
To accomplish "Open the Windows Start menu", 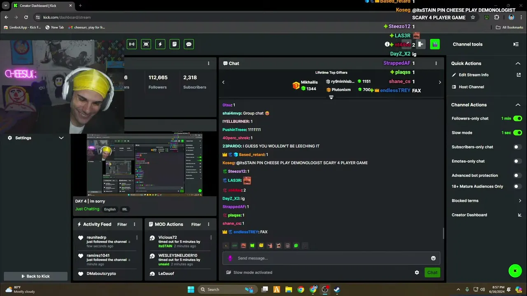I will (191, 289).
